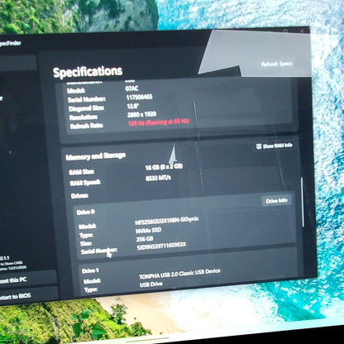The width and height of the screenshot is (344, 344).
Task: Click the 2880 x 1920 resolution value
Action: coord(141,114)
